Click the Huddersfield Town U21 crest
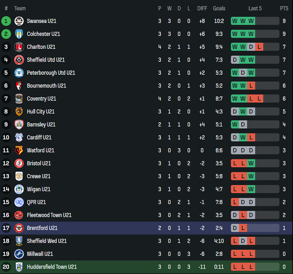The height and width of the screenshot is (274, 293). (x=19, y=267)
